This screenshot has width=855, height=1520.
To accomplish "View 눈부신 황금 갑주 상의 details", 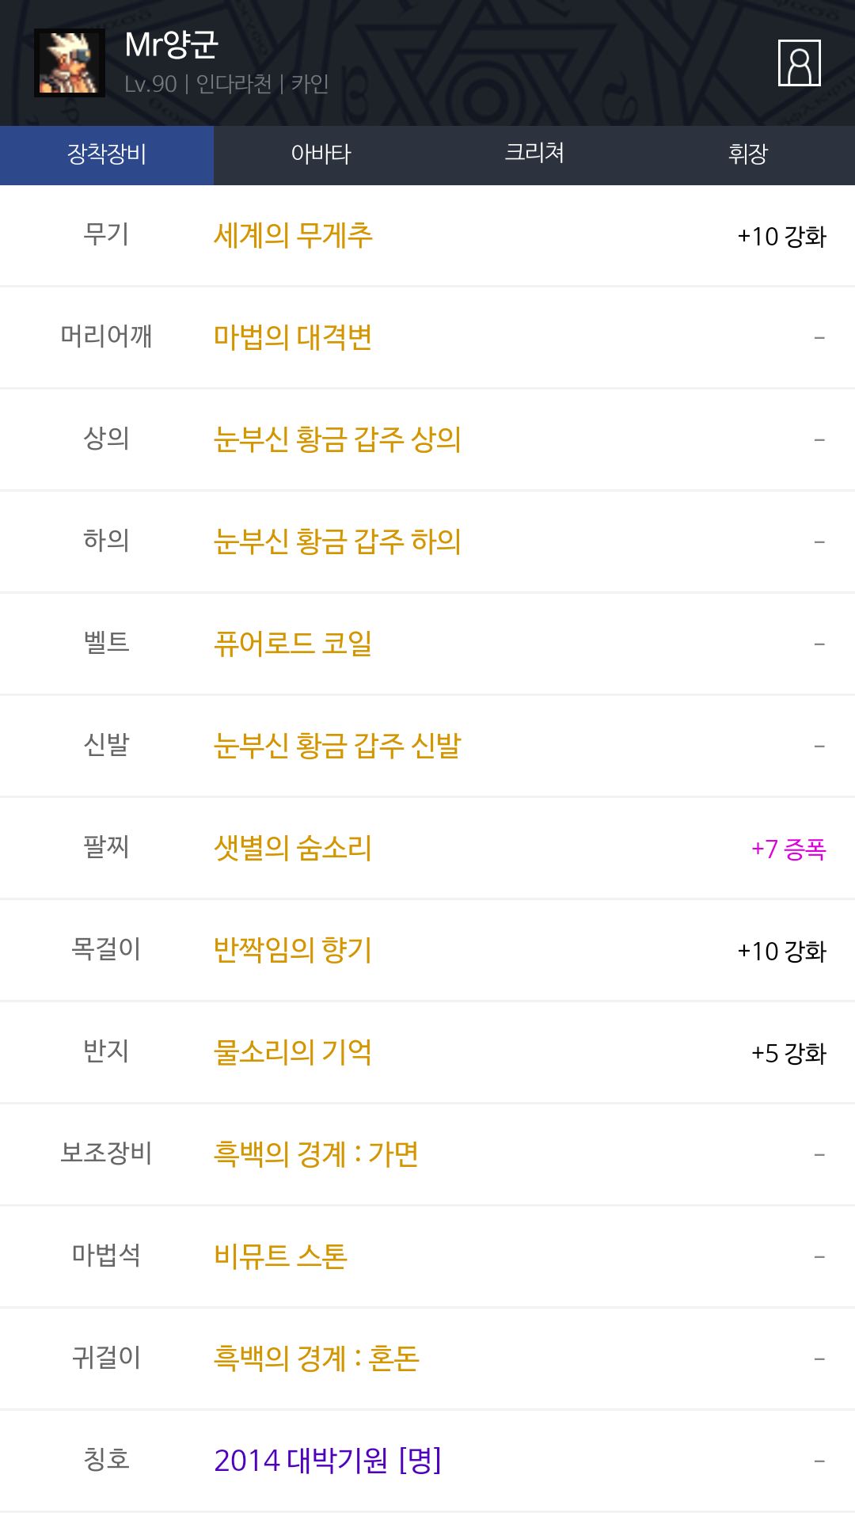I will 337,439.
